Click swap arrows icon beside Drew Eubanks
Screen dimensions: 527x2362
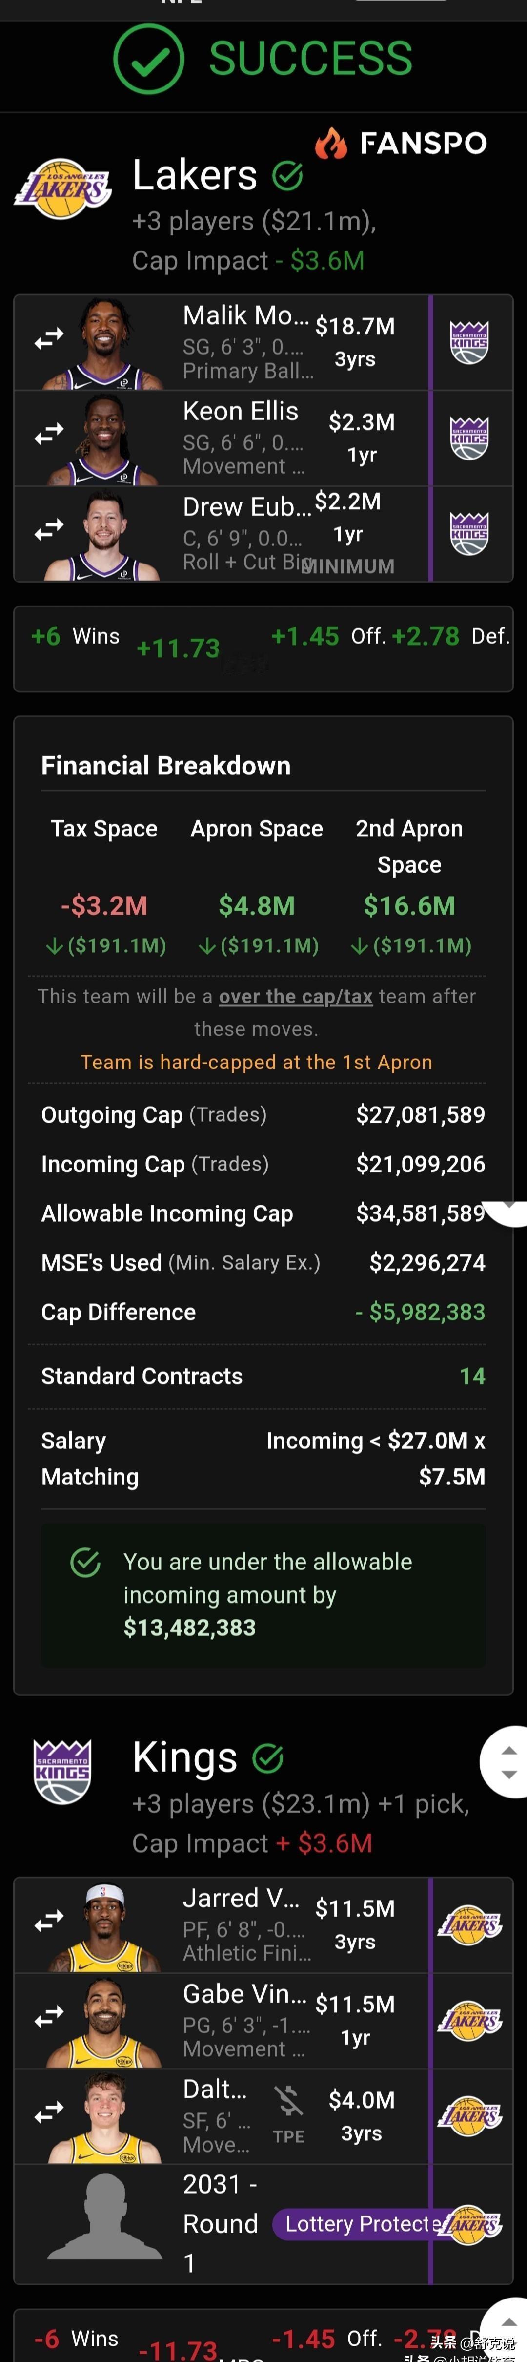(49, 529)
